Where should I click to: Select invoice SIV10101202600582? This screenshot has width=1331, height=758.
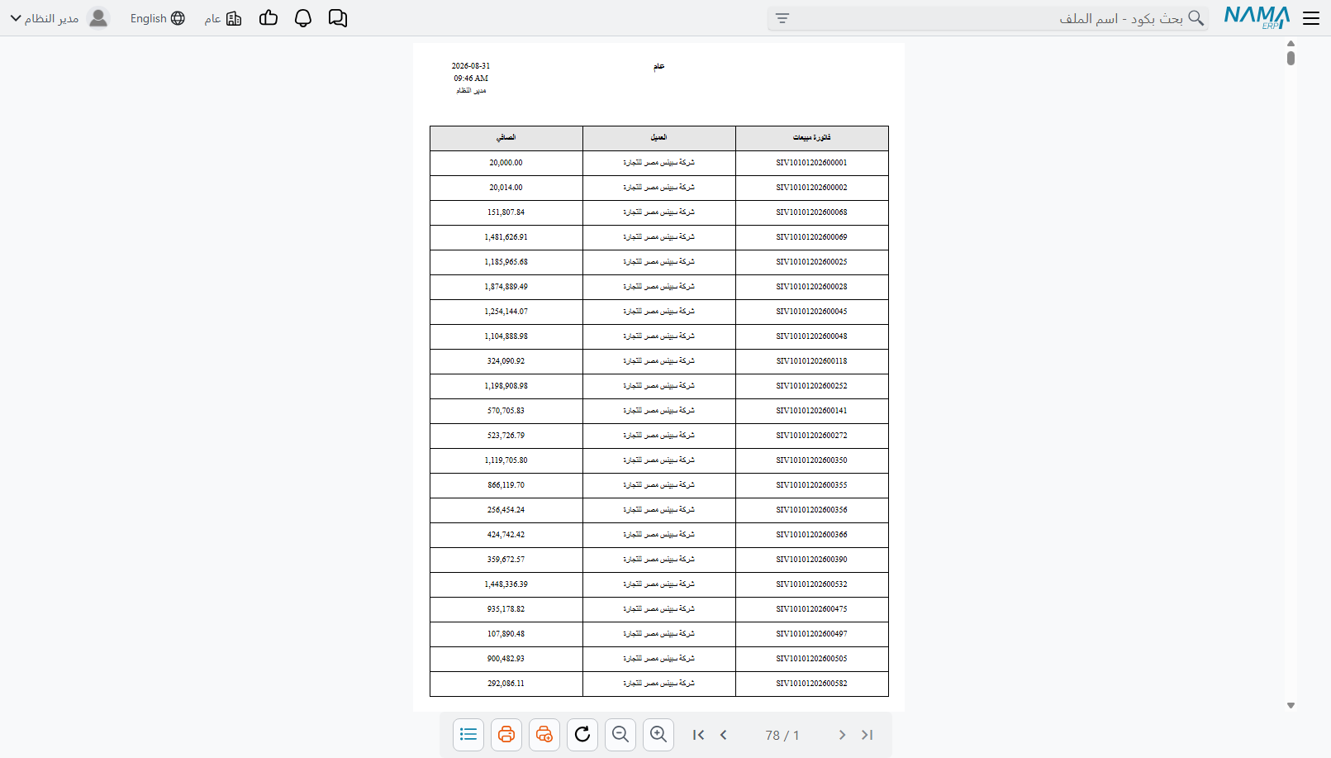coord(812,684)
